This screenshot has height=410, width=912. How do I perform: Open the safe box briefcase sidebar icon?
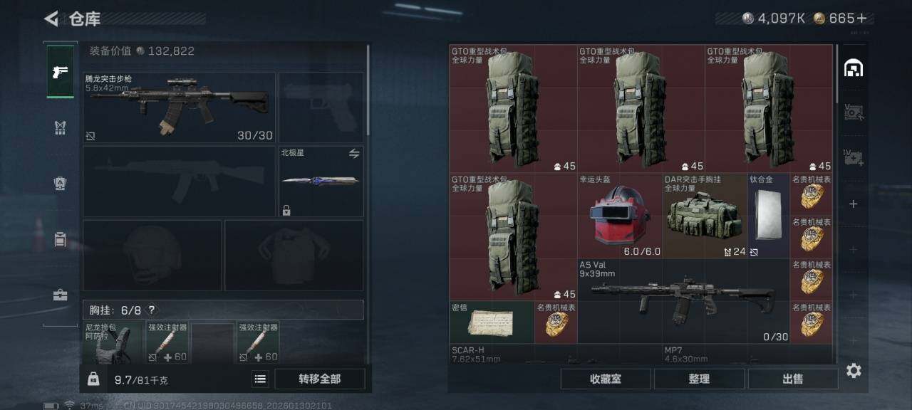pos(61,295)
